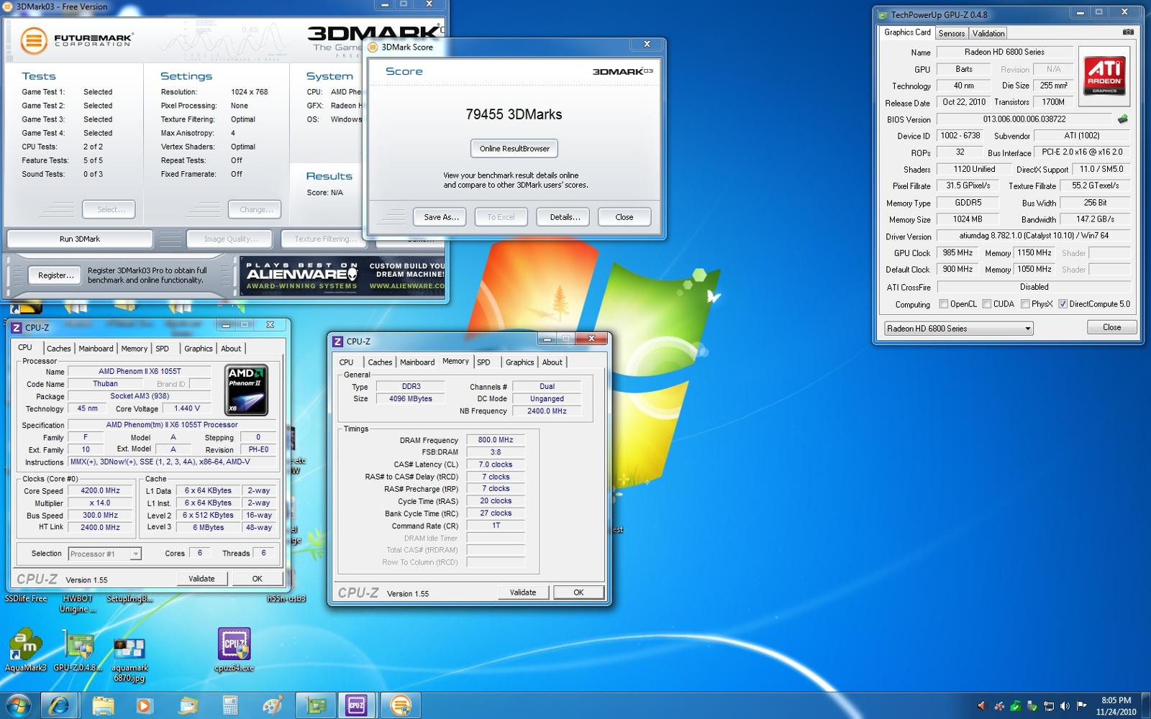Click the 79455 3DMarks score text
This screenshot has height=719, width=1151.
514,114
